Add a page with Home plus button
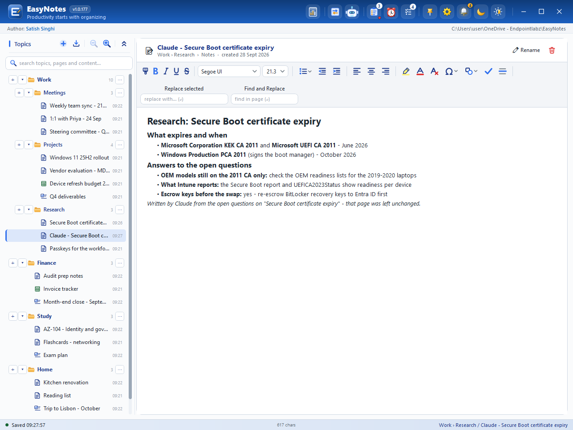The image size is (573, 430). pyautogui.click(x=13, y=370)
